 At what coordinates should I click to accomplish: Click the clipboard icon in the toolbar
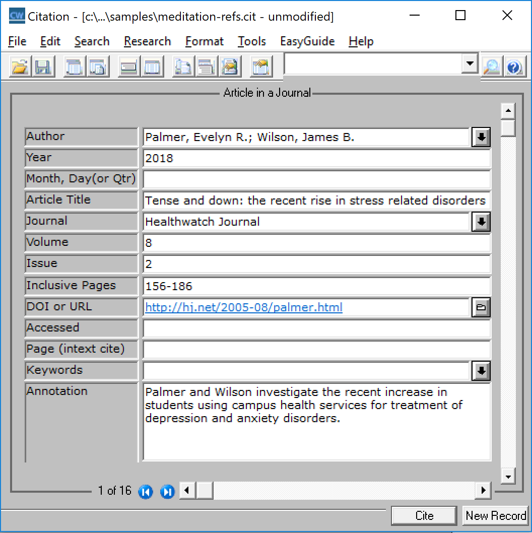(260, 67)
